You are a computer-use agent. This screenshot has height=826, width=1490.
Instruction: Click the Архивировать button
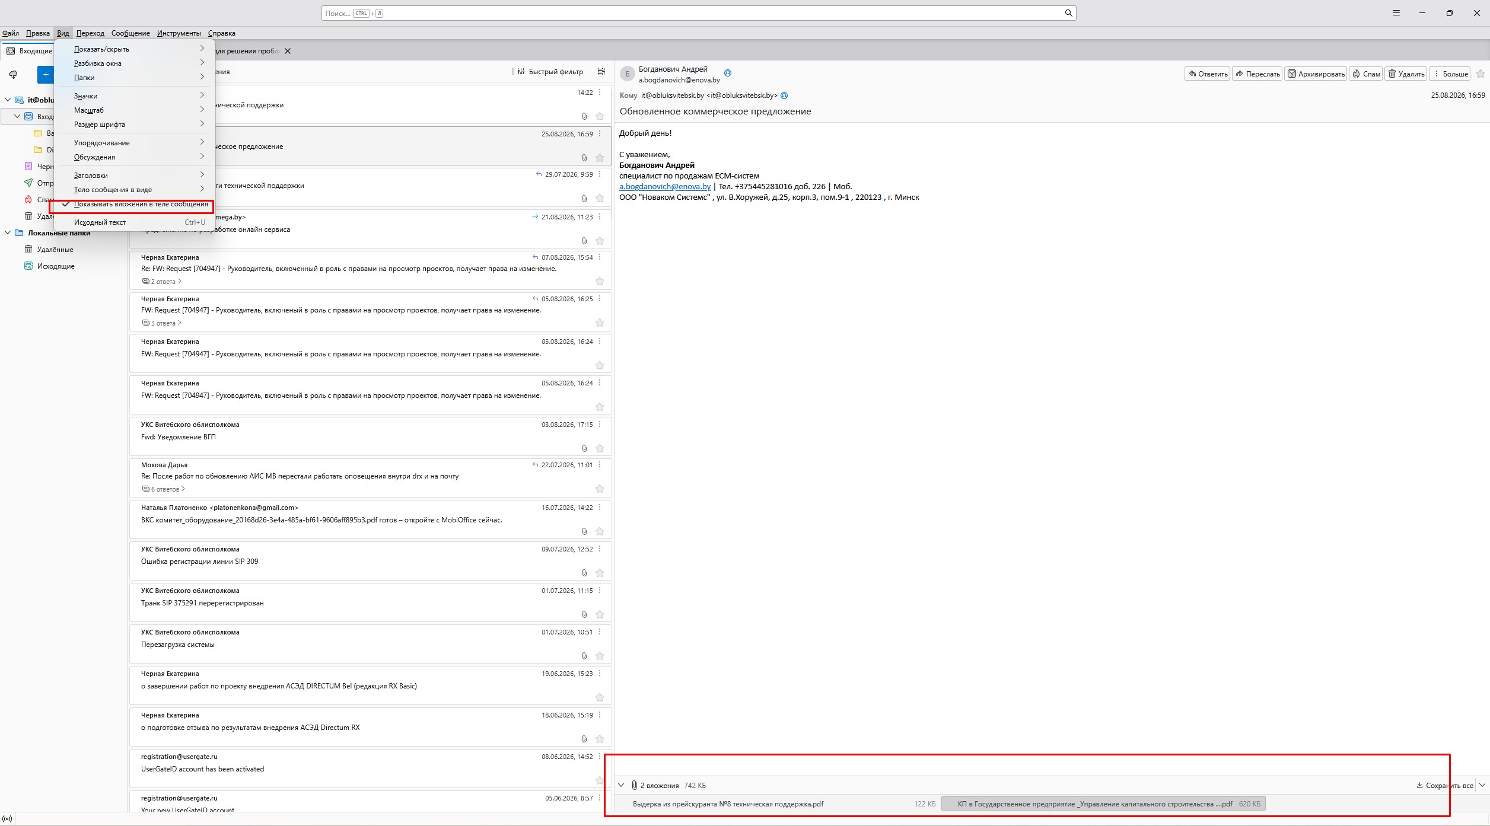click(x=1316, y=74)
